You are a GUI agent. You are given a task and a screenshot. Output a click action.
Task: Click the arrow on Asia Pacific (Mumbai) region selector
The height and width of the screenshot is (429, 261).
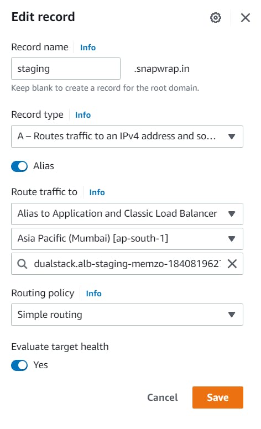coord(232,239)
